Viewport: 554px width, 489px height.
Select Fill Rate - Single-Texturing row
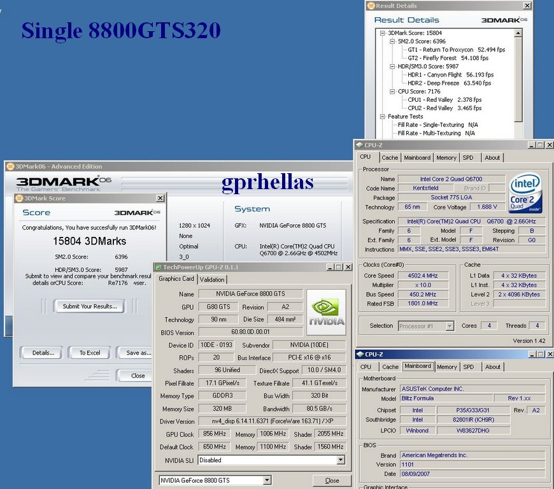coord(437,125)
